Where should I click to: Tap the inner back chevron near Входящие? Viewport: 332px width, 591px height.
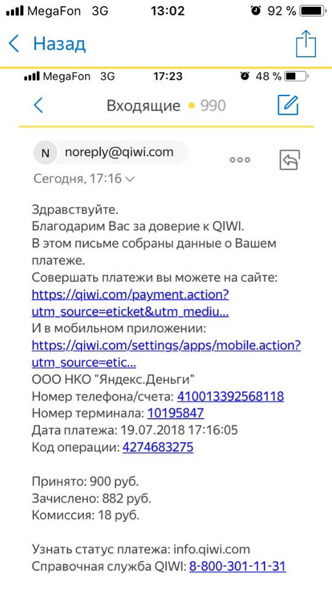pos(38,105)
